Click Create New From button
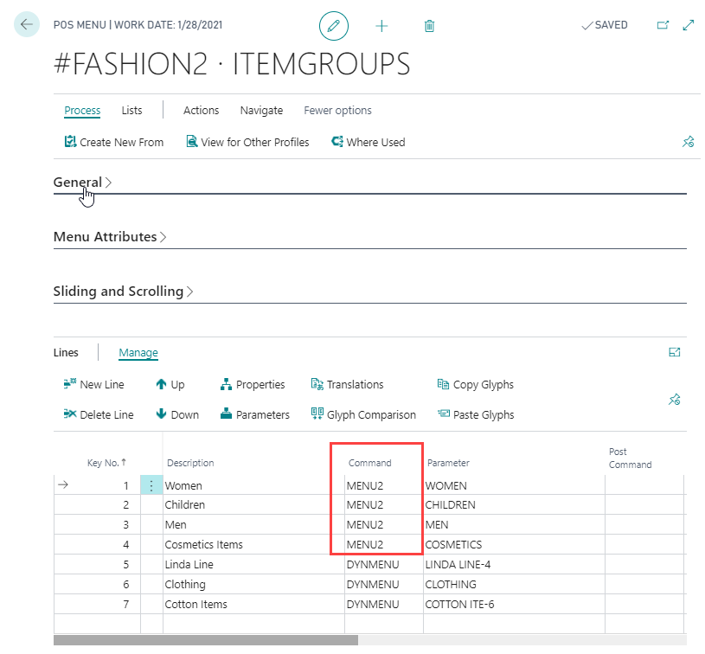The height and width of the screenshot is (654, 705). coord(113,142)
